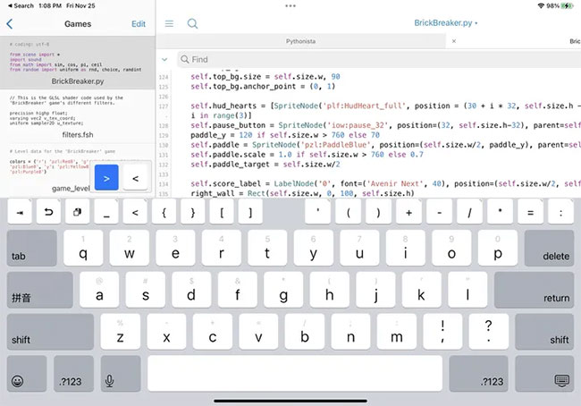Screen dimensions: 581x406
Task: Toggle the right shift key
Action: tap(544, 332)
